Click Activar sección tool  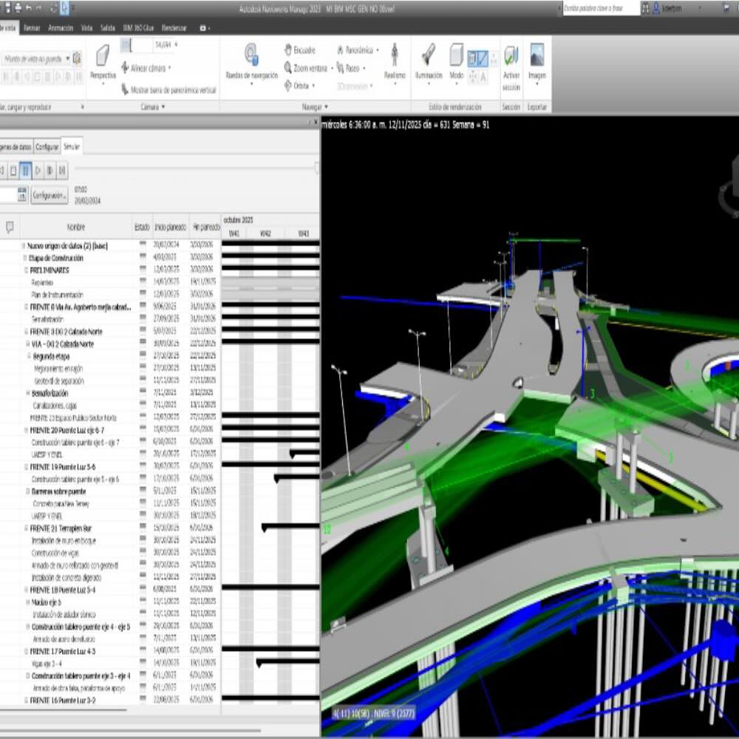[511, 68]
